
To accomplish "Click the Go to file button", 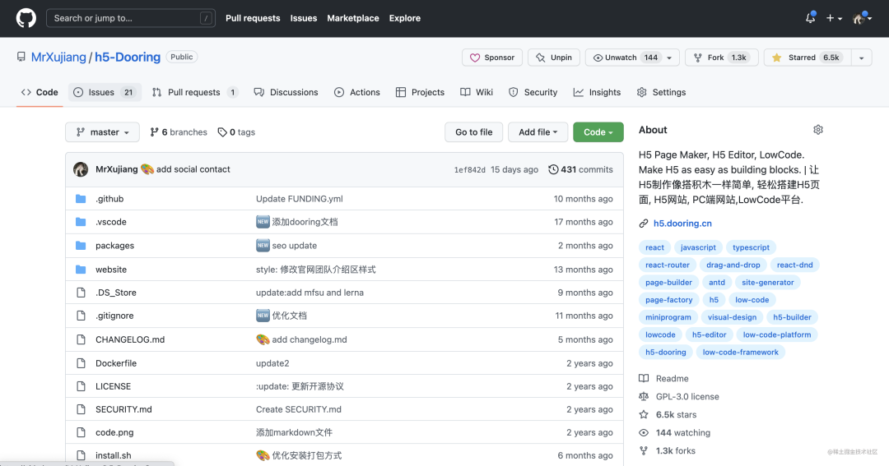I will [x=474, y=132].
